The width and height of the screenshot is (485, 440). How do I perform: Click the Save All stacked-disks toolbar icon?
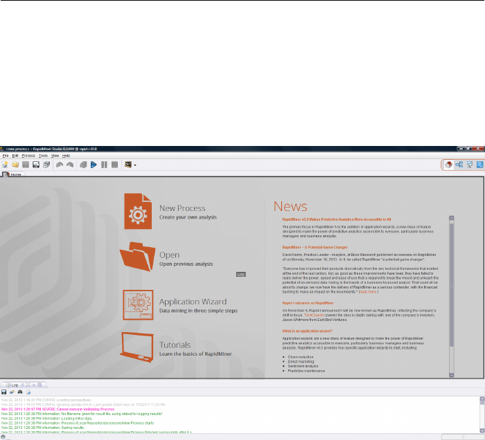pyautogui.click(x=46, y=165)
